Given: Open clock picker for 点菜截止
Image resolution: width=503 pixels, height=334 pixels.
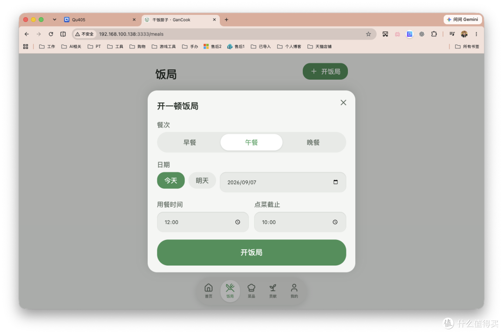Looking at the screenshot, I should click(335, 222).
